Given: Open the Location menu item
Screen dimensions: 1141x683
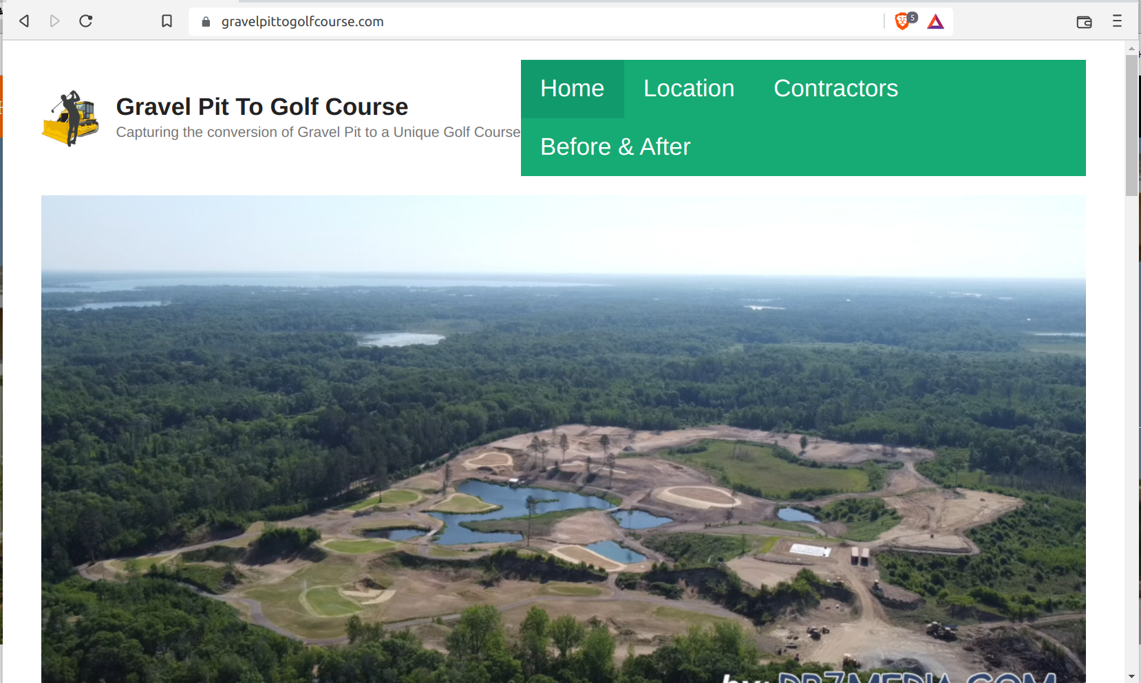Looking at the screenshot, I should (689, 89).
